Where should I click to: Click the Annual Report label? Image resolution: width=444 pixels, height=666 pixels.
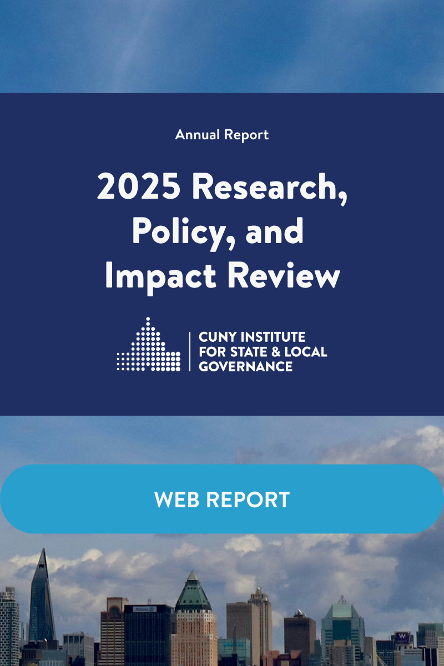coord(221,134)
